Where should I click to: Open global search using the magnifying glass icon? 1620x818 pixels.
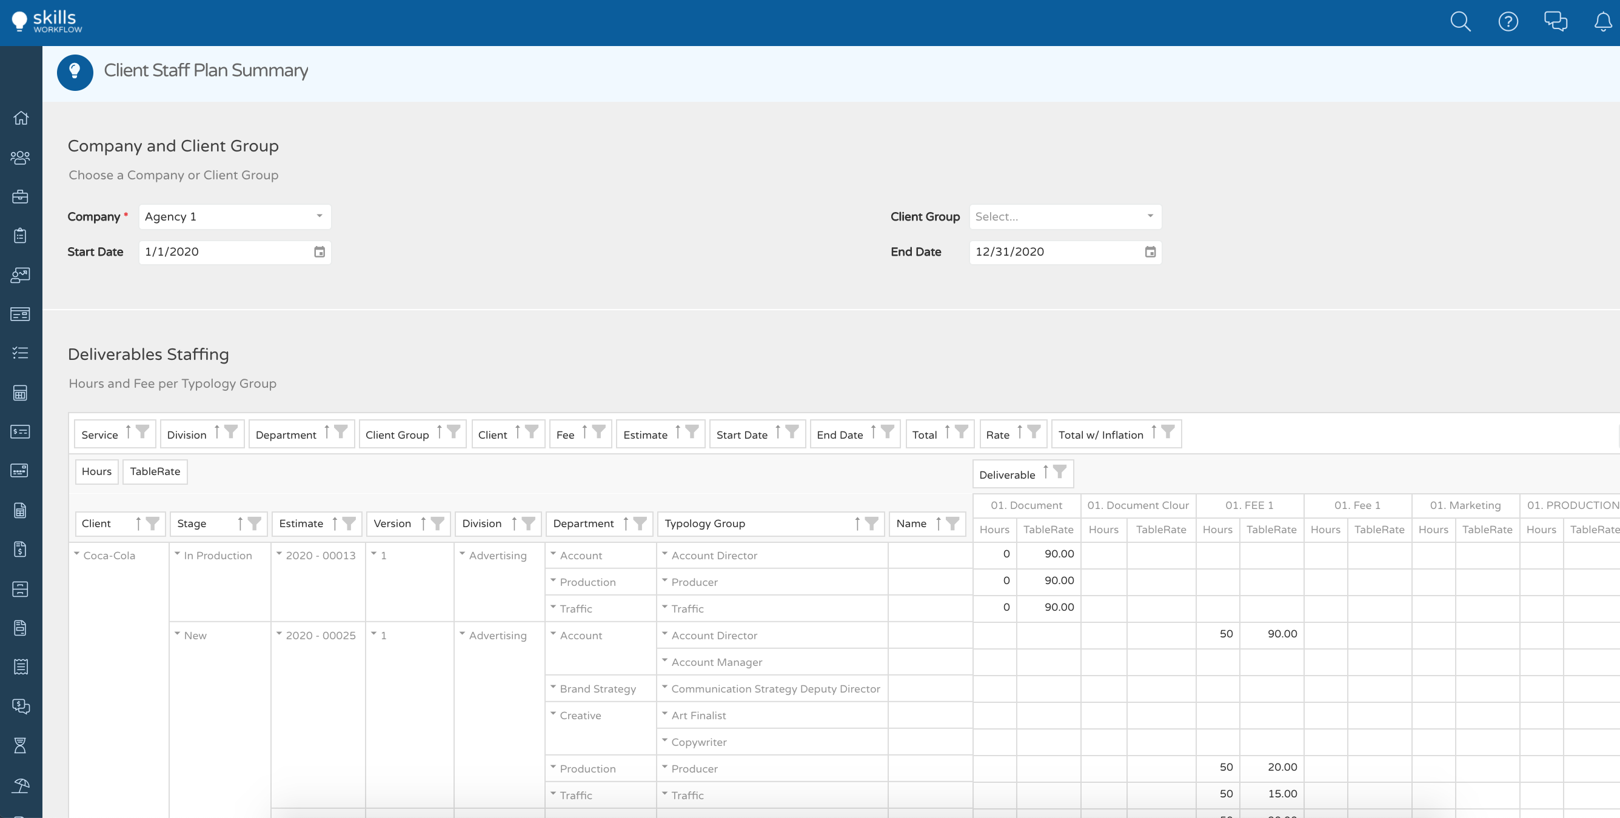point(1461,21)
